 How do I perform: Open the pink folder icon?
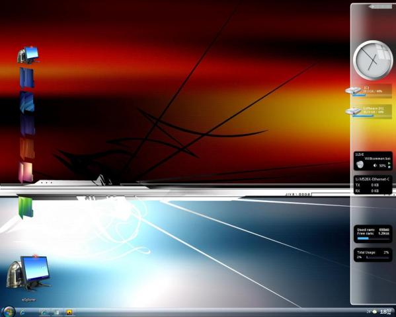pyautogui.click(x=26, y=172)
